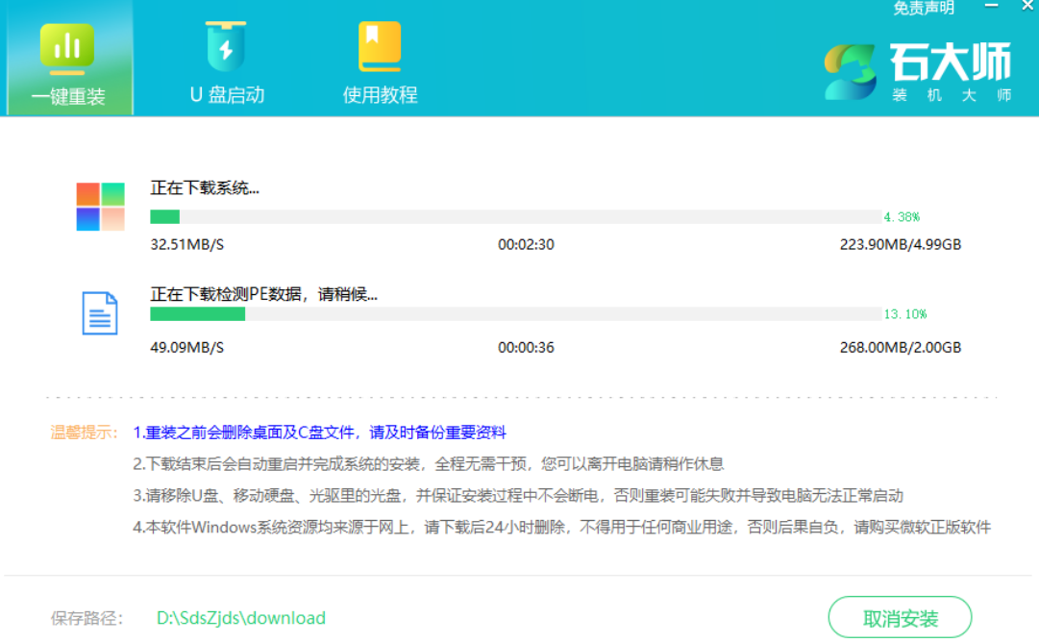1039x643 pixels.
Task: Click the yellow bookmark book 使用教程 icon
Action: coord(380,47)
